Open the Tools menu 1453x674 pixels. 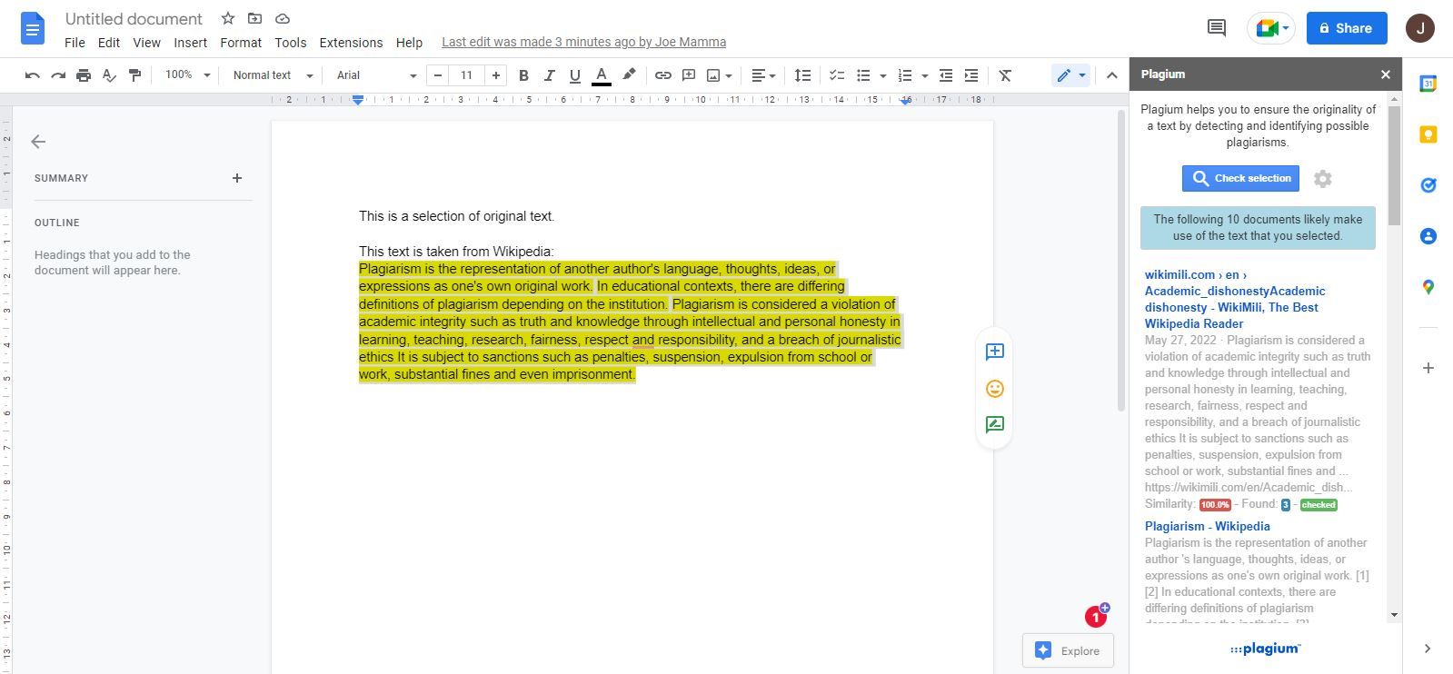point(291,43)
